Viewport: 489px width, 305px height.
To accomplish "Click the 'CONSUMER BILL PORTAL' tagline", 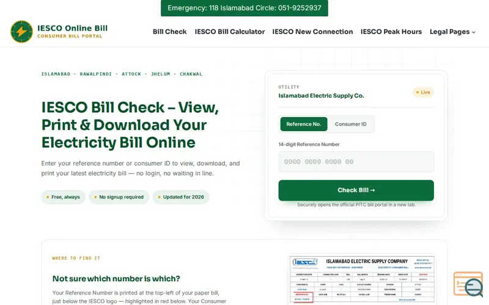I will (x=70, y=36).
